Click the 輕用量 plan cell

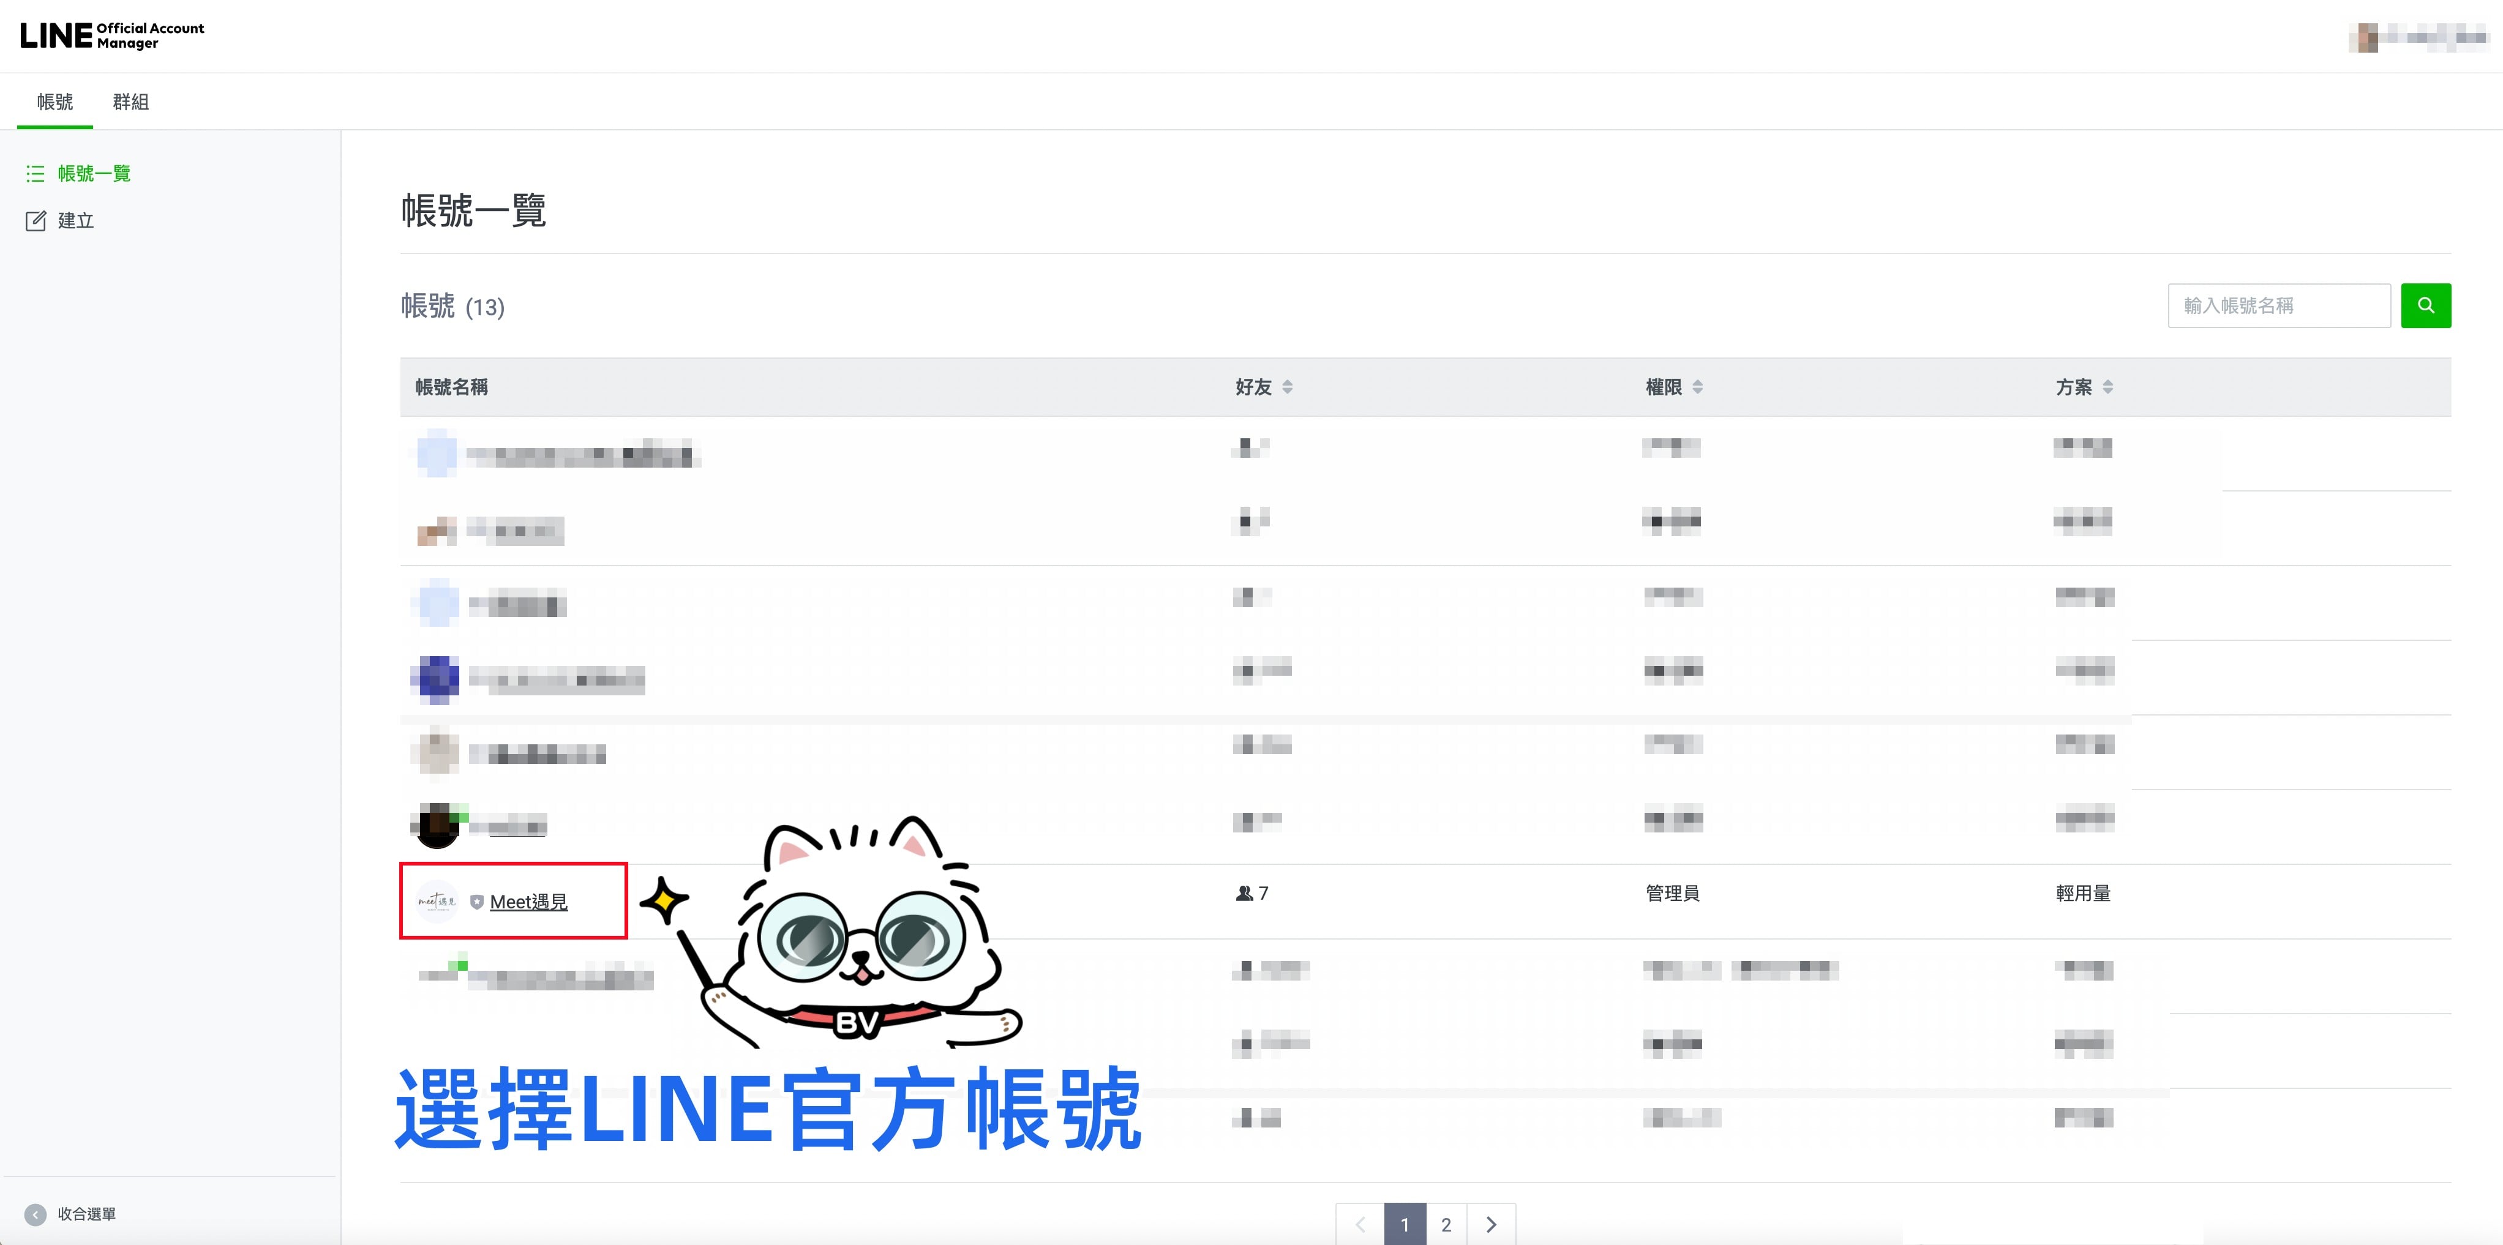[2082, 894]
